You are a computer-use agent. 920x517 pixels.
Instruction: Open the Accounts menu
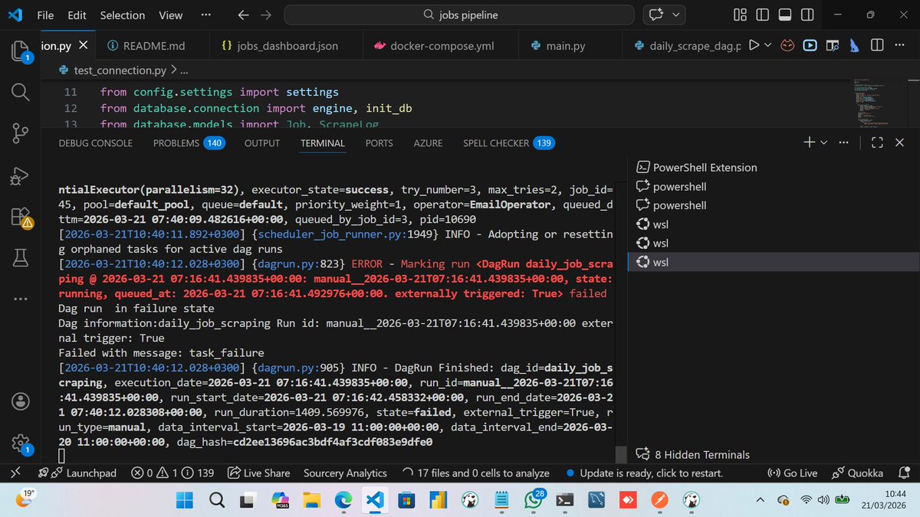(21, 401)
